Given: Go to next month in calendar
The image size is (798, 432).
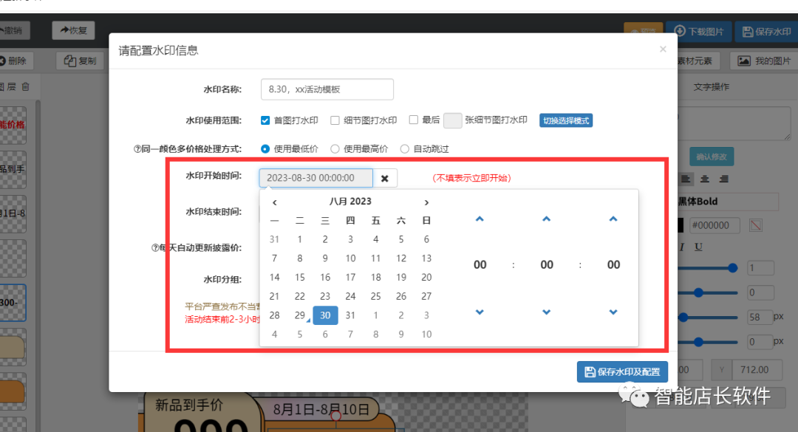Looking at the screenshot, I should pos(426,202).
